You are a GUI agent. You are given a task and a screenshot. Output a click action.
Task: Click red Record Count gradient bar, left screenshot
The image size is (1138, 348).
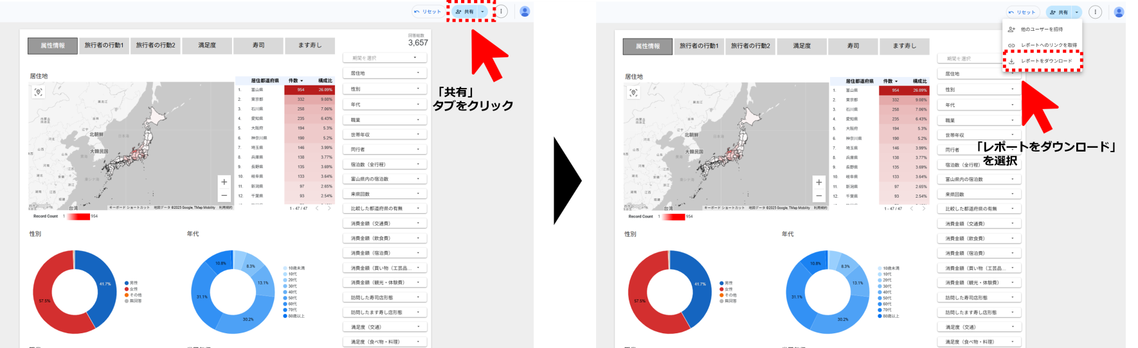click(78, 216)
